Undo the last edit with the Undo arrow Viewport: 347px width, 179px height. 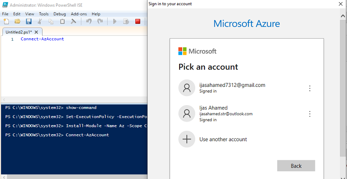click(89, 21)
